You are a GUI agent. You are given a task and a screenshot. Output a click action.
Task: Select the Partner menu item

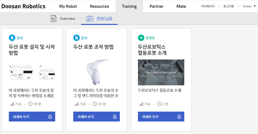[x=157, y=6]
